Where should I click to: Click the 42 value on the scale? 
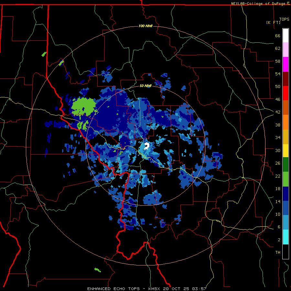click(x=278, y=112)
